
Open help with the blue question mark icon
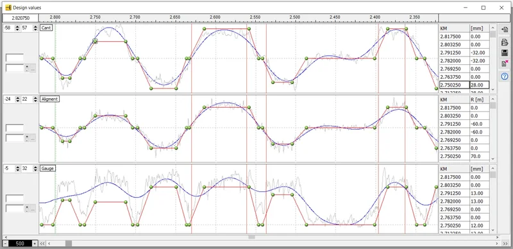click(505, 76)
